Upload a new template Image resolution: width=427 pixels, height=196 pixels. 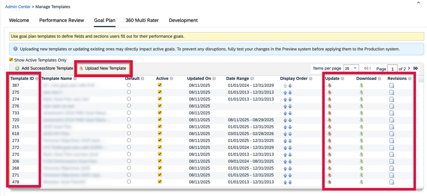[x=103, y=68]
